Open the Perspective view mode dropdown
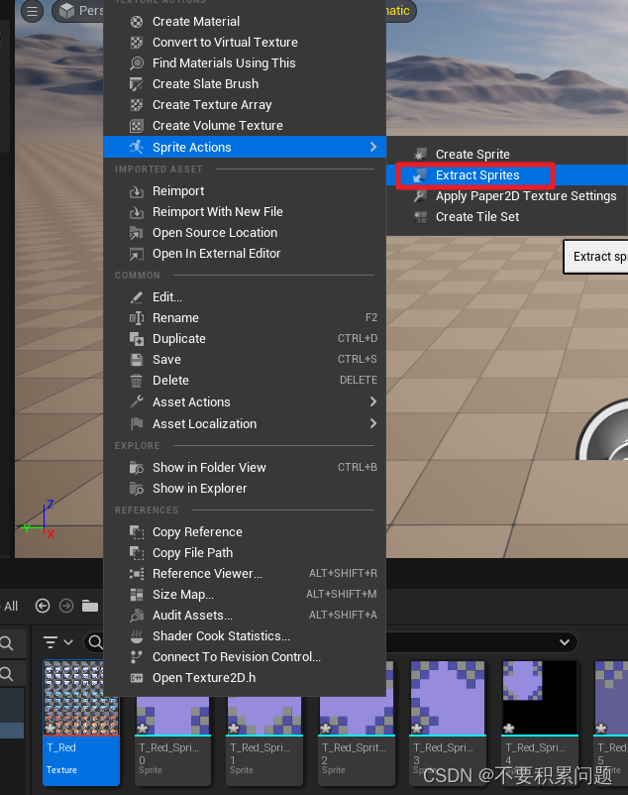 (79, 11)
